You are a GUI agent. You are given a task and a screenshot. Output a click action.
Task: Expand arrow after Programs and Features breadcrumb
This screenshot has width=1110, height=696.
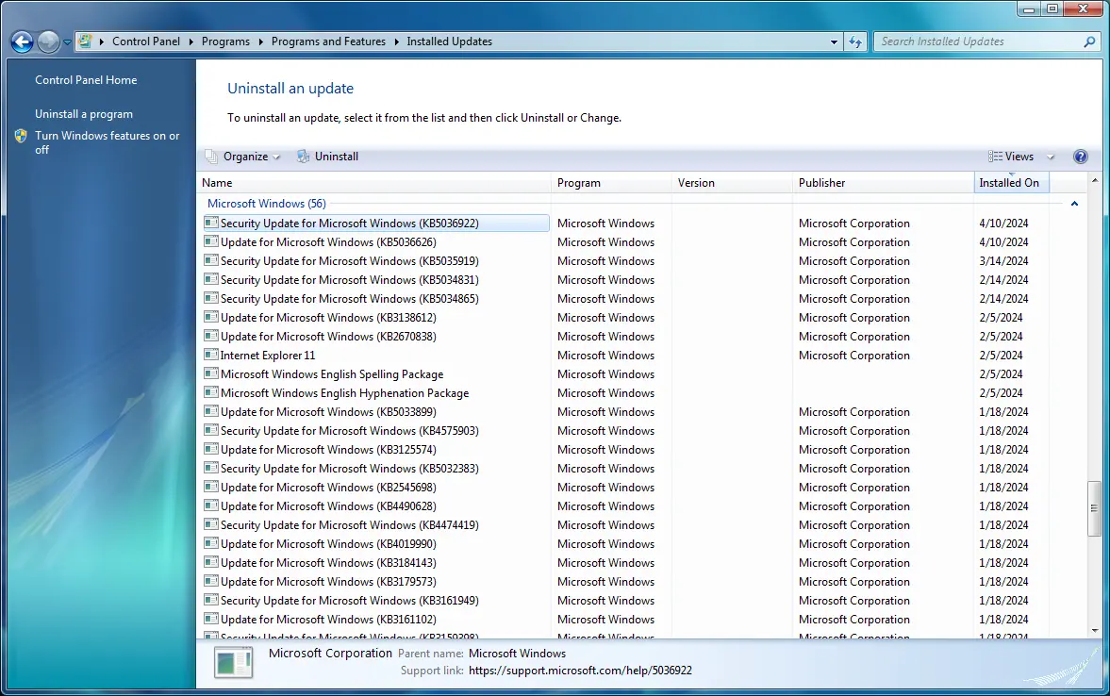click(396, 41)
